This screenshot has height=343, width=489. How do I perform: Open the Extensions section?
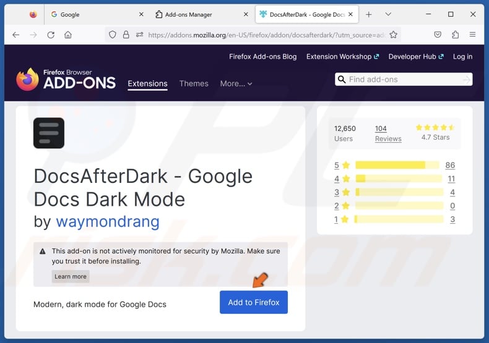tap(147, 83)
